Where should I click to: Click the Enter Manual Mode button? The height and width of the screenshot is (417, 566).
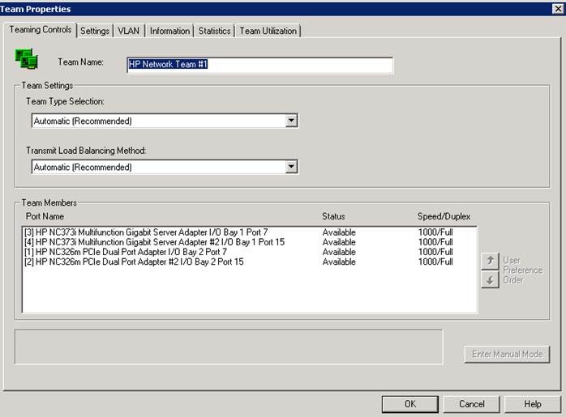tap(507, 354)
